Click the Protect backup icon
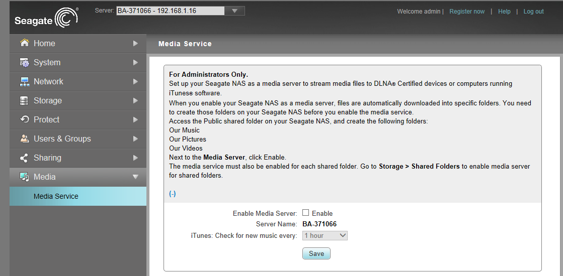563x276 pixels. (24, 119)
